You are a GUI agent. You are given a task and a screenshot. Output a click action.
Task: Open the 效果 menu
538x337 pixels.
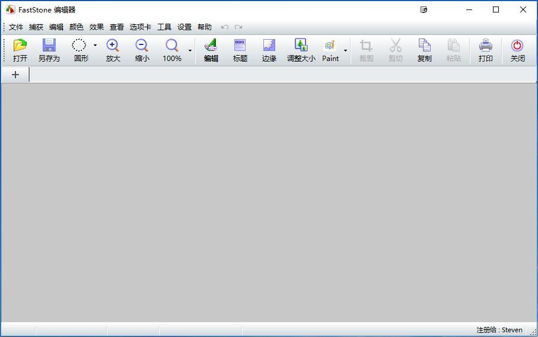(97, 27)
